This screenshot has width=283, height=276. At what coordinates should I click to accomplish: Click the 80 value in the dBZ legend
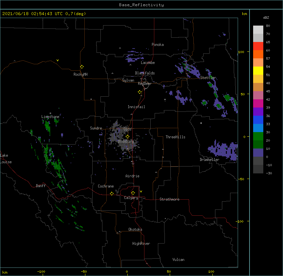[268, 26]
